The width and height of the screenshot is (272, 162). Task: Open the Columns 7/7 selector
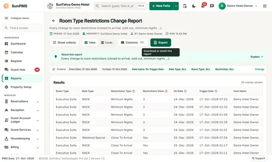point(133,43)
